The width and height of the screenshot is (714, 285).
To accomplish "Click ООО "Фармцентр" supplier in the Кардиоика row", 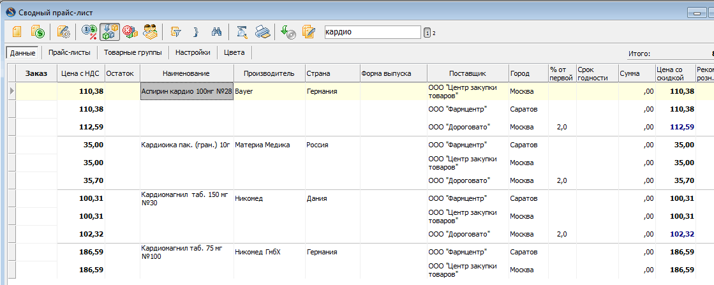I will pos(468,145).
